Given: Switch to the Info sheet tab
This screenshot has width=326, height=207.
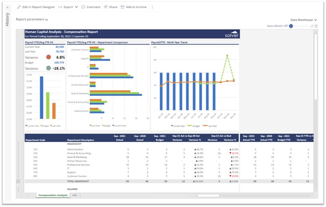Looking at the screenshot, I should tap(74, 195).
